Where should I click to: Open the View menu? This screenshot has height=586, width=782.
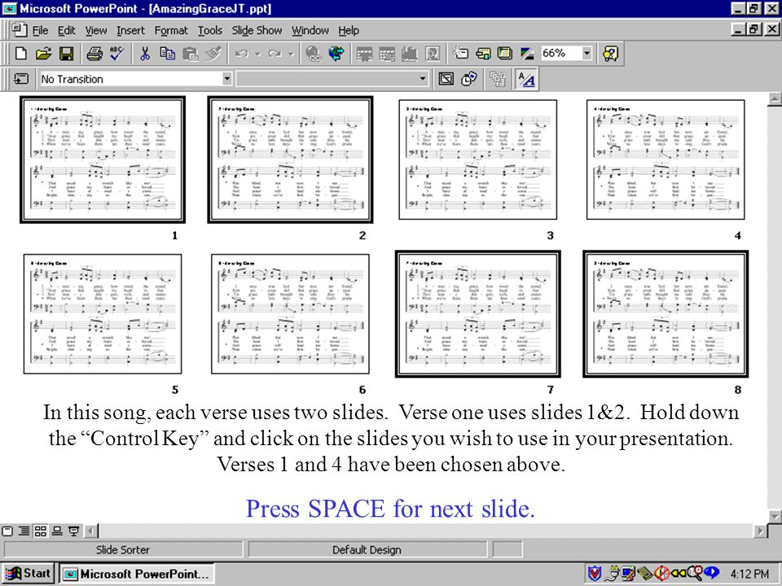coord(96,30)
